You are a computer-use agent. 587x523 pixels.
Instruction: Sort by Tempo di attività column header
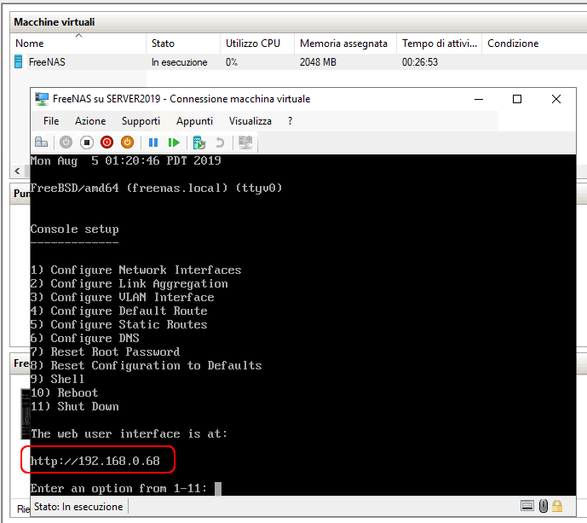(x=439, y=44)
